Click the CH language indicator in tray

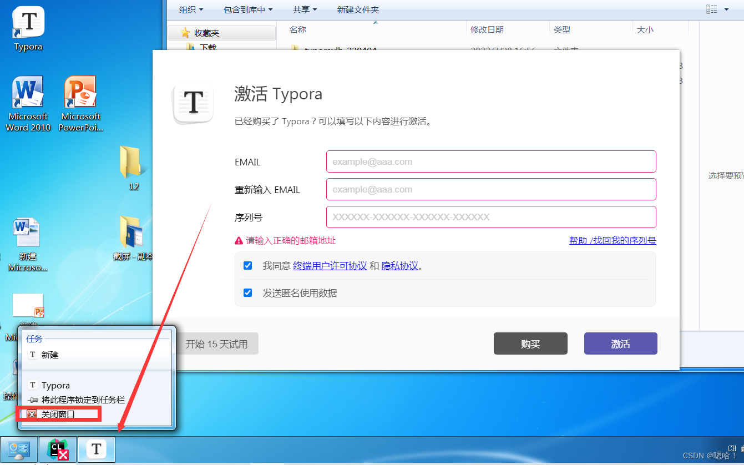tap(732, 448)
